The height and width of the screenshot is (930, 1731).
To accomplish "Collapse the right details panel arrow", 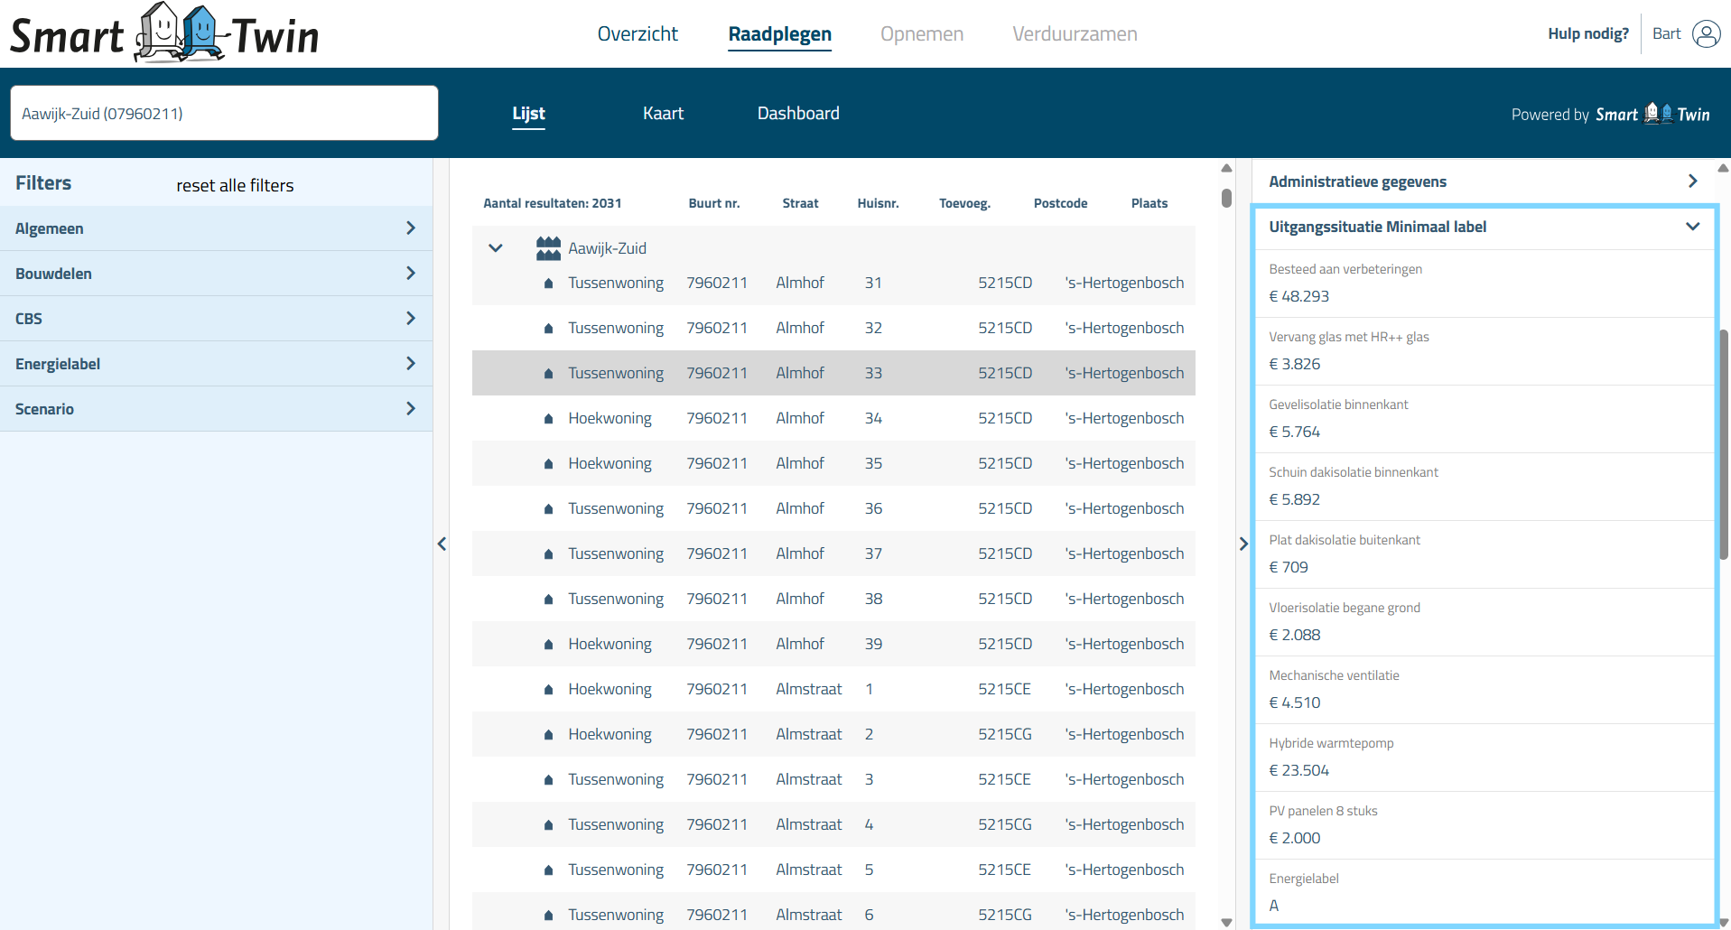I will tap(1243, 544).
